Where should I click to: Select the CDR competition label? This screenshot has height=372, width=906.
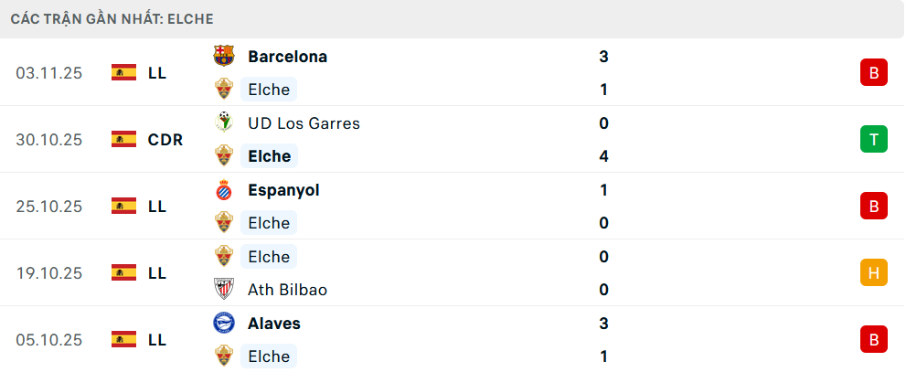point(165,140)
